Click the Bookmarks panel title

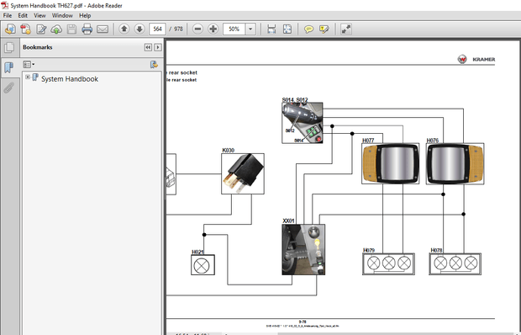(38, 47)
